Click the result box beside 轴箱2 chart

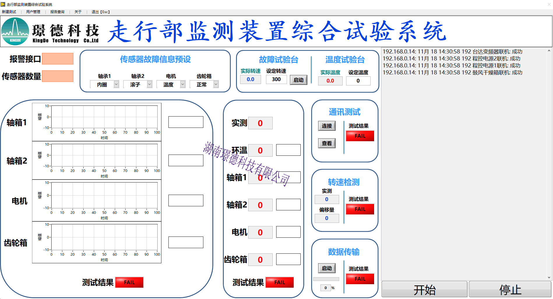186,160
